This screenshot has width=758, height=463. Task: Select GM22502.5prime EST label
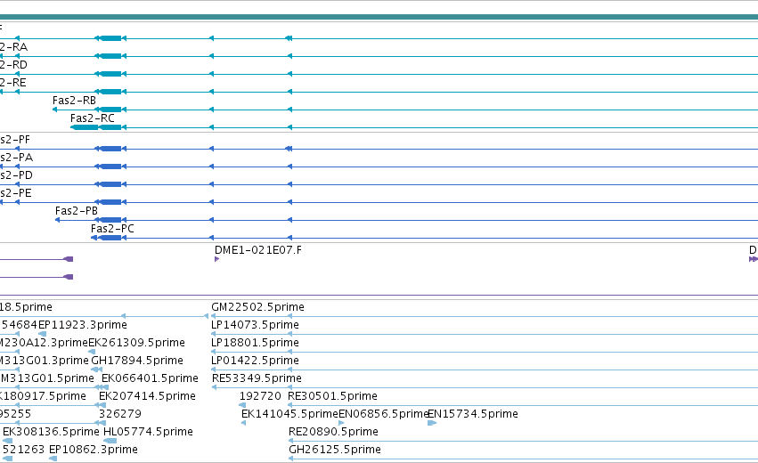[x=257, y=307]
